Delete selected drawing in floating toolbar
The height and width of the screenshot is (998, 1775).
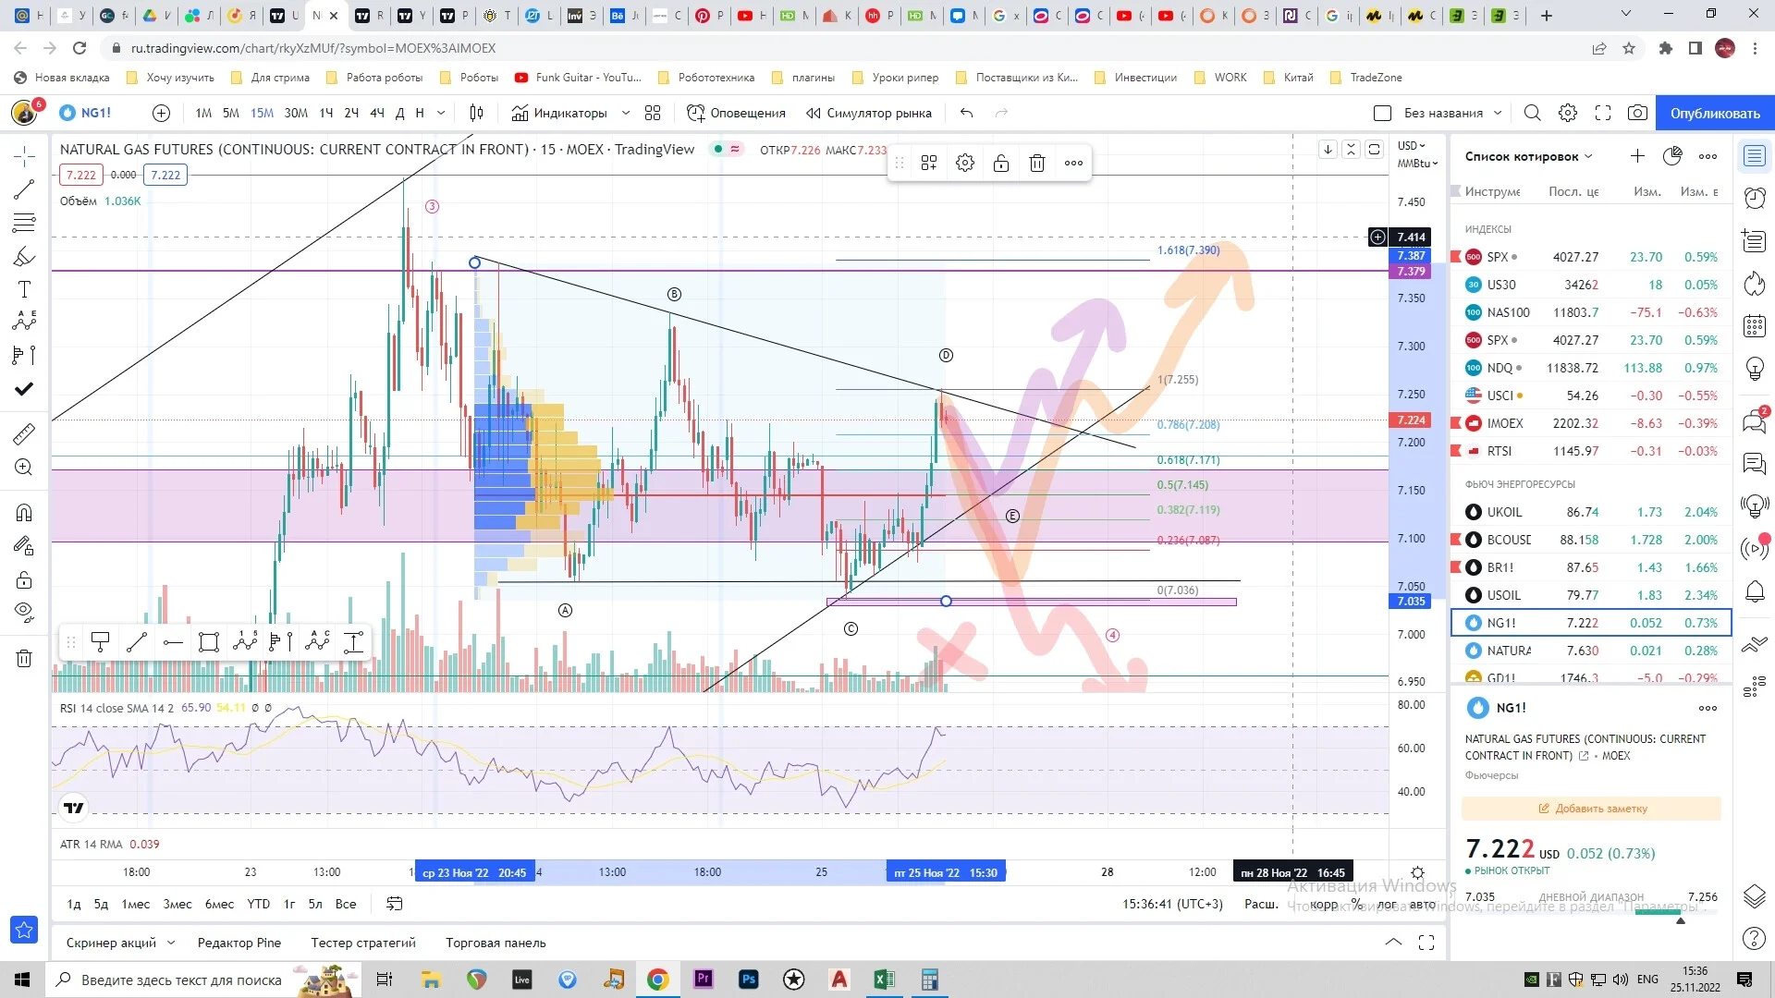1037,164
